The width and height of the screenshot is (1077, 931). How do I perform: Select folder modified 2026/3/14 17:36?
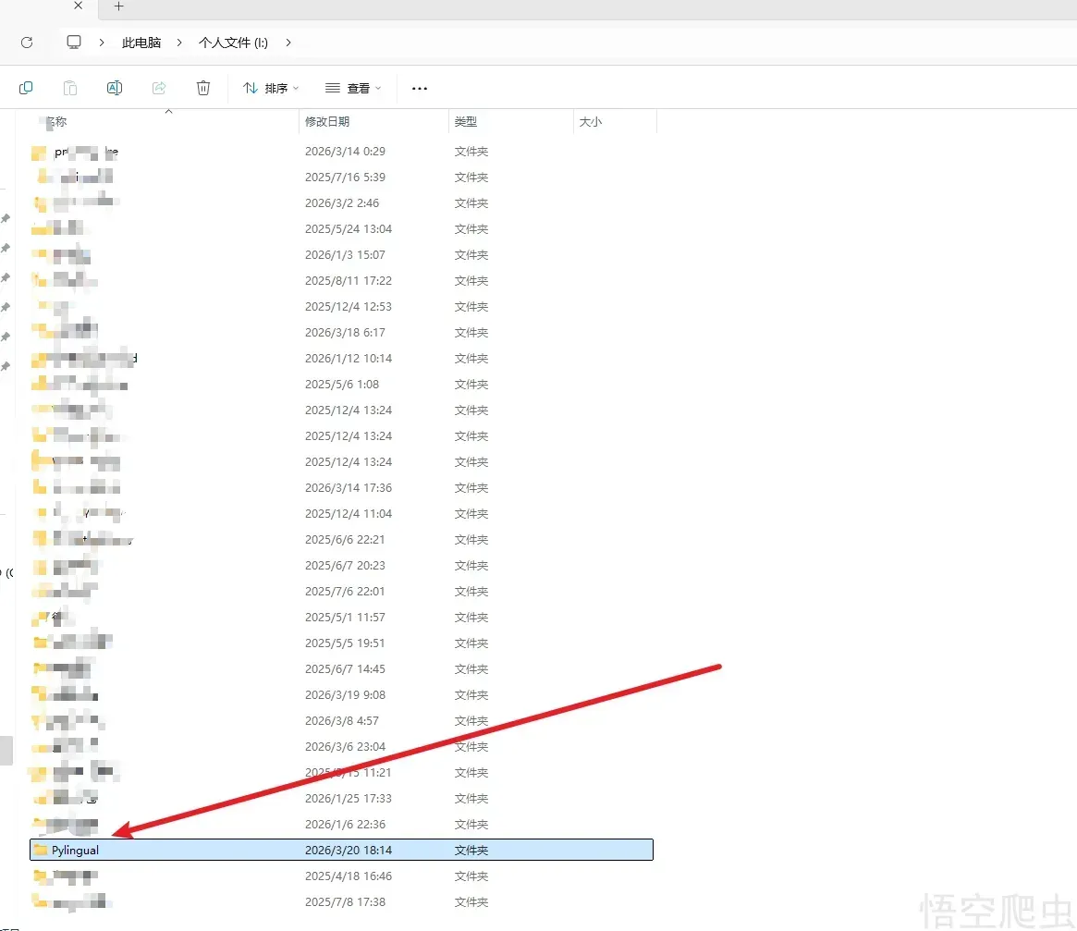pos(341,488)
